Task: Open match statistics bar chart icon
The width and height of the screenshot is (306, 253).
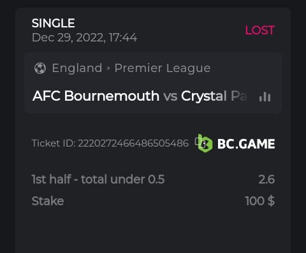Action: (x=265, y=97)
